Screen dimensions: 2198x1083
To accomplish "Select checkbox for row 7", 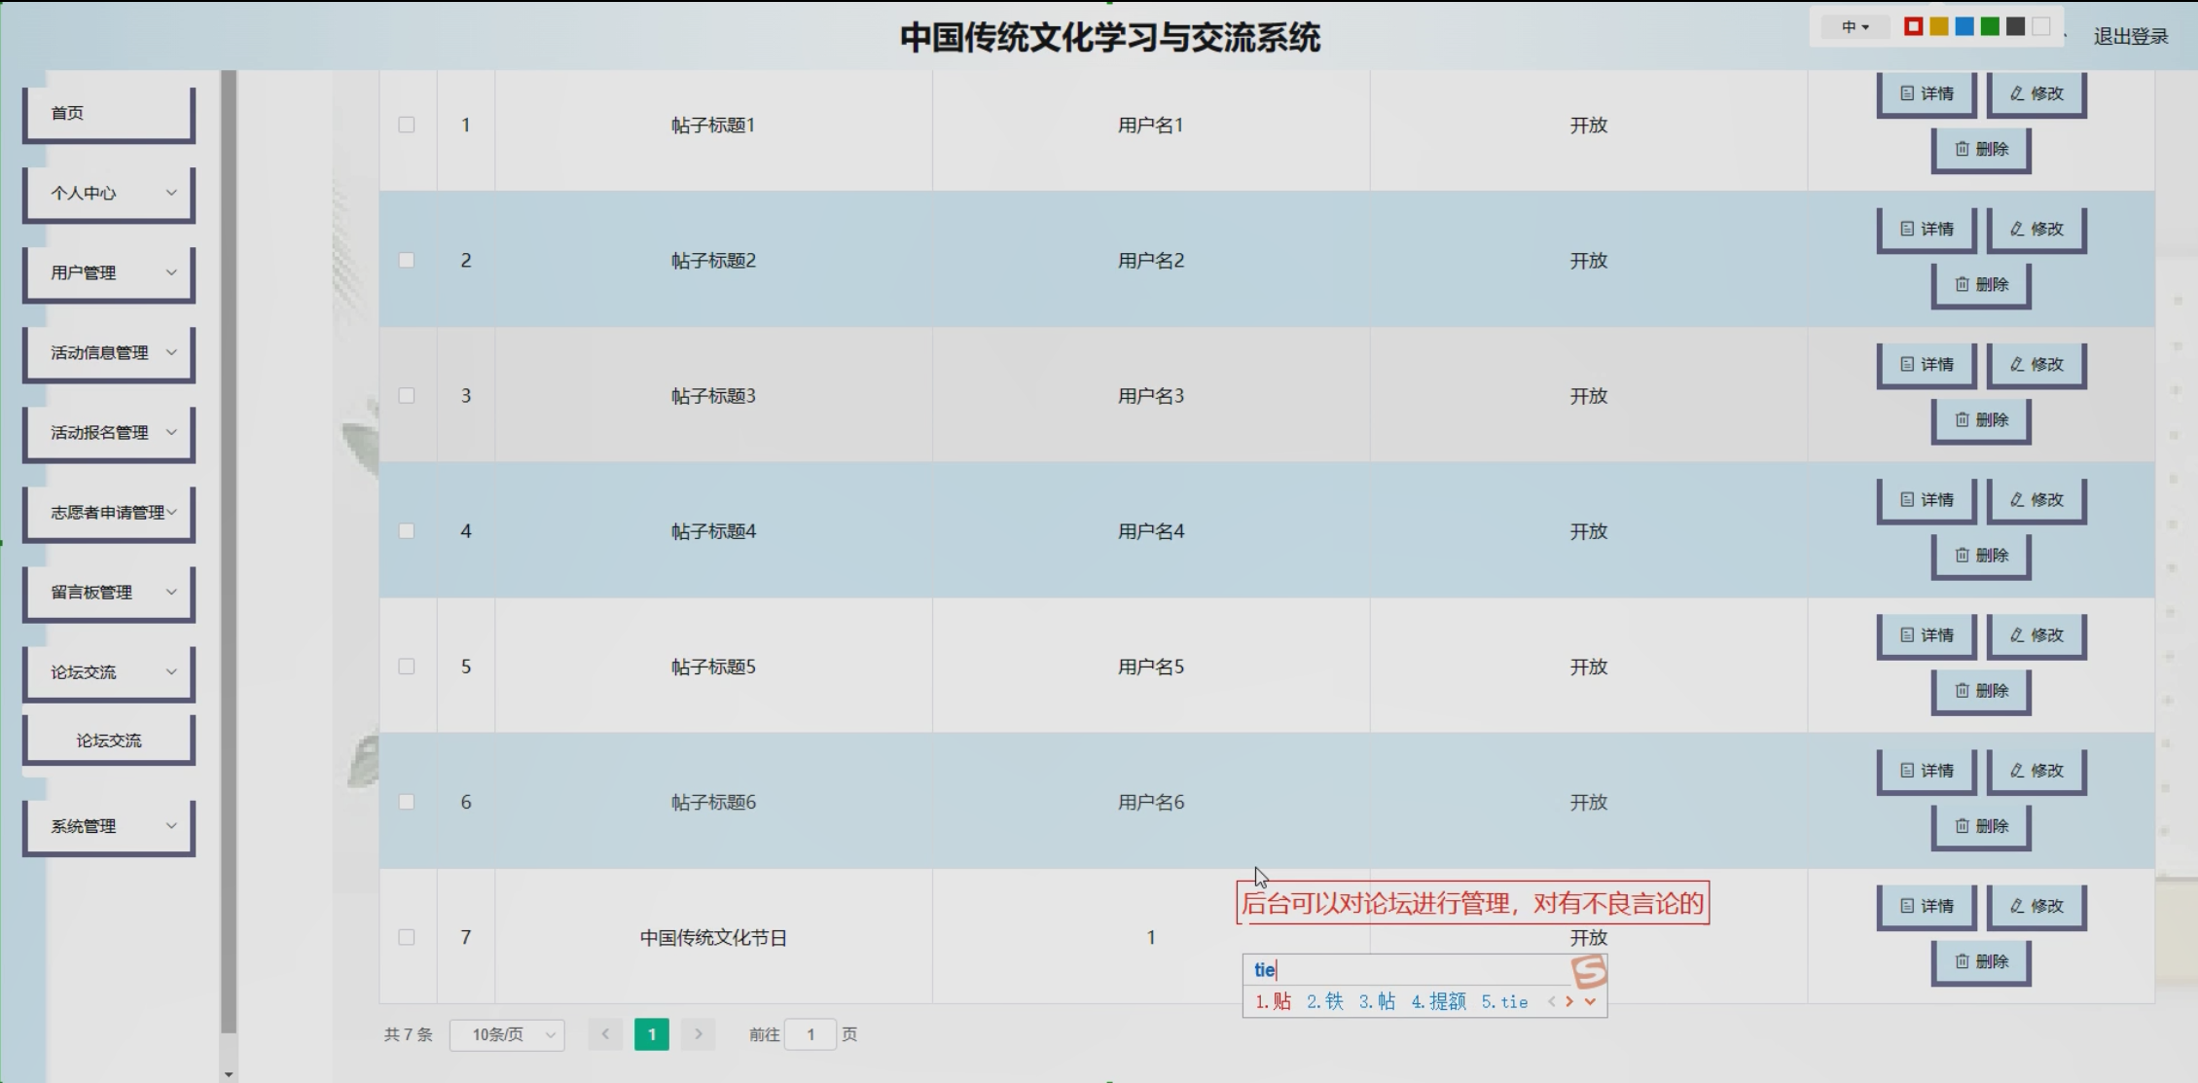I will (x=407, y=937).
